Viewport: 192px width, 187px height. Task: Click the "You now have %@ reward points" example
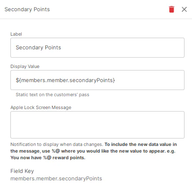tap(48, 158)
